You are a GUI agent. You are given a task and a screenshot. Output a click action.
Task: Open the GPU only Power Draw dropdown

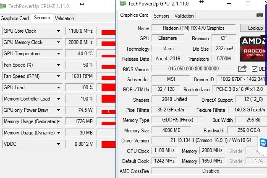pos(58,110)
